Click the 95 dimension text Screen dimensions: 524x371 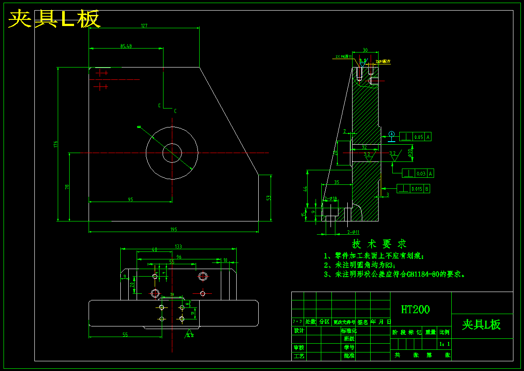130,199
